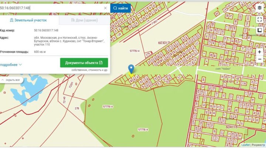Open Документы объекта green button

coord(84,63)
